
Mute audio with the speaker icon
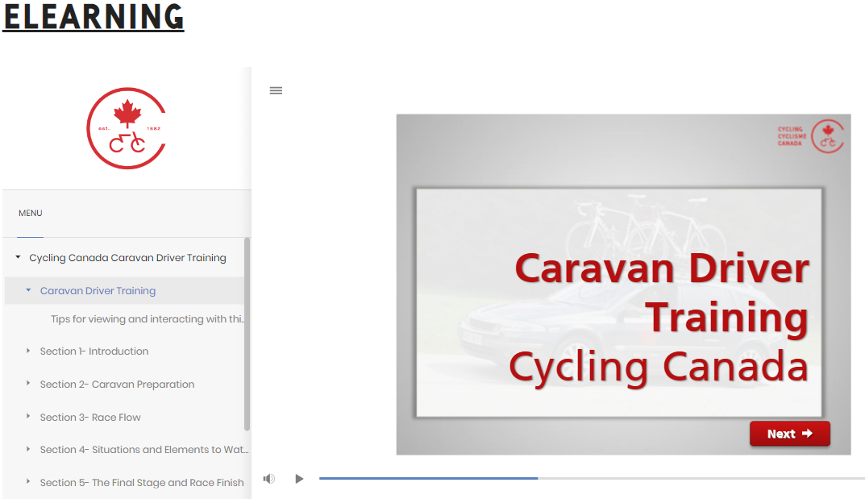point(268,479)
